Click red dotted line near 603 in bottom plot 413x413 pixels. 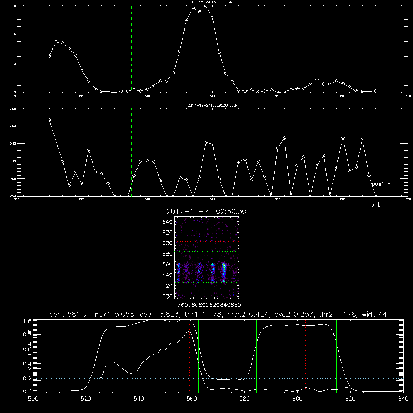[x=305, y=356]
